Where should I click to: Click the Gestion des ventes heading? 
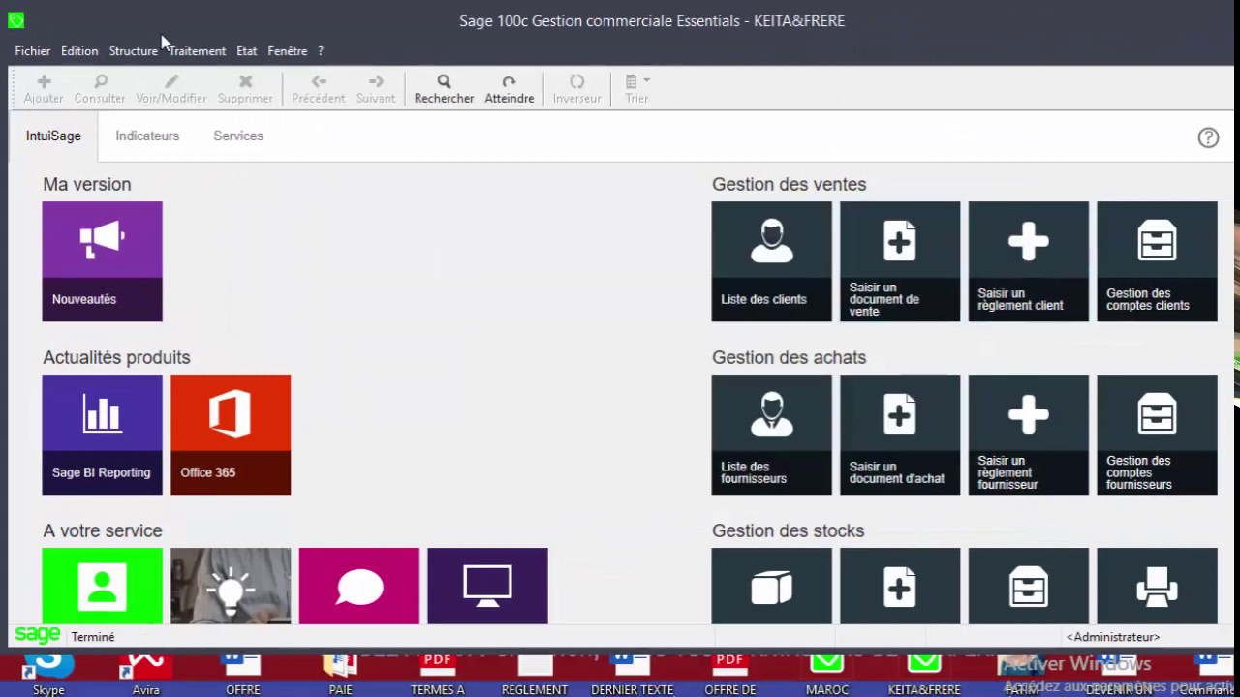[x=789, y=184]
